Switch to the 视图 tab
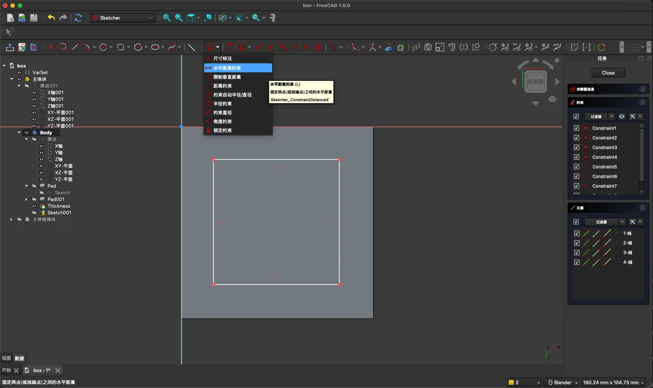 (6, 358)
